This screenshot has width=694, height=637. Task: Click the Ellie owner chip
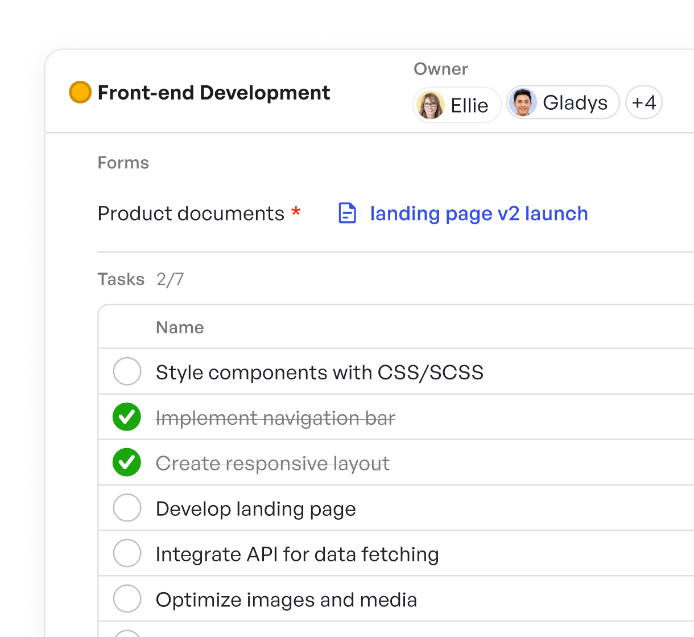457,105
